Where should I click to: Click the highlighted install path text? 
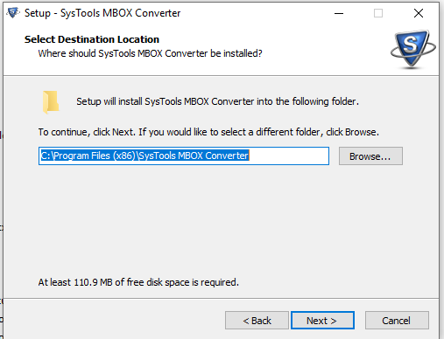tap(144, 156)
